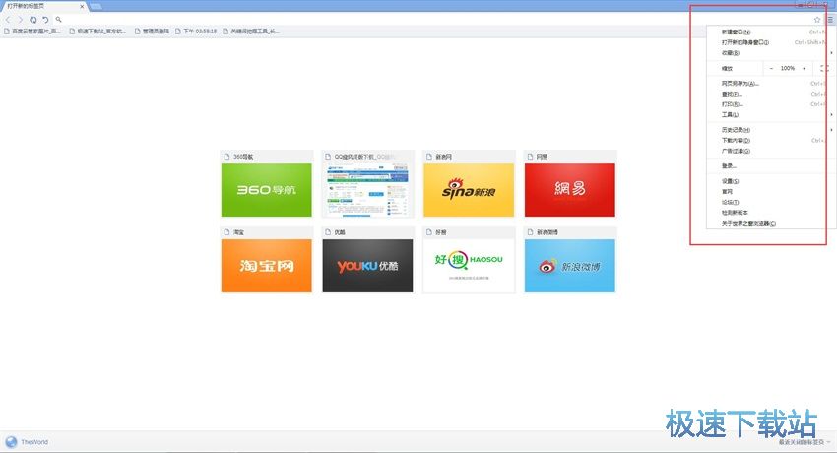
Task: Click the 新浪微博 tile title label
Action: coord(547,232)
